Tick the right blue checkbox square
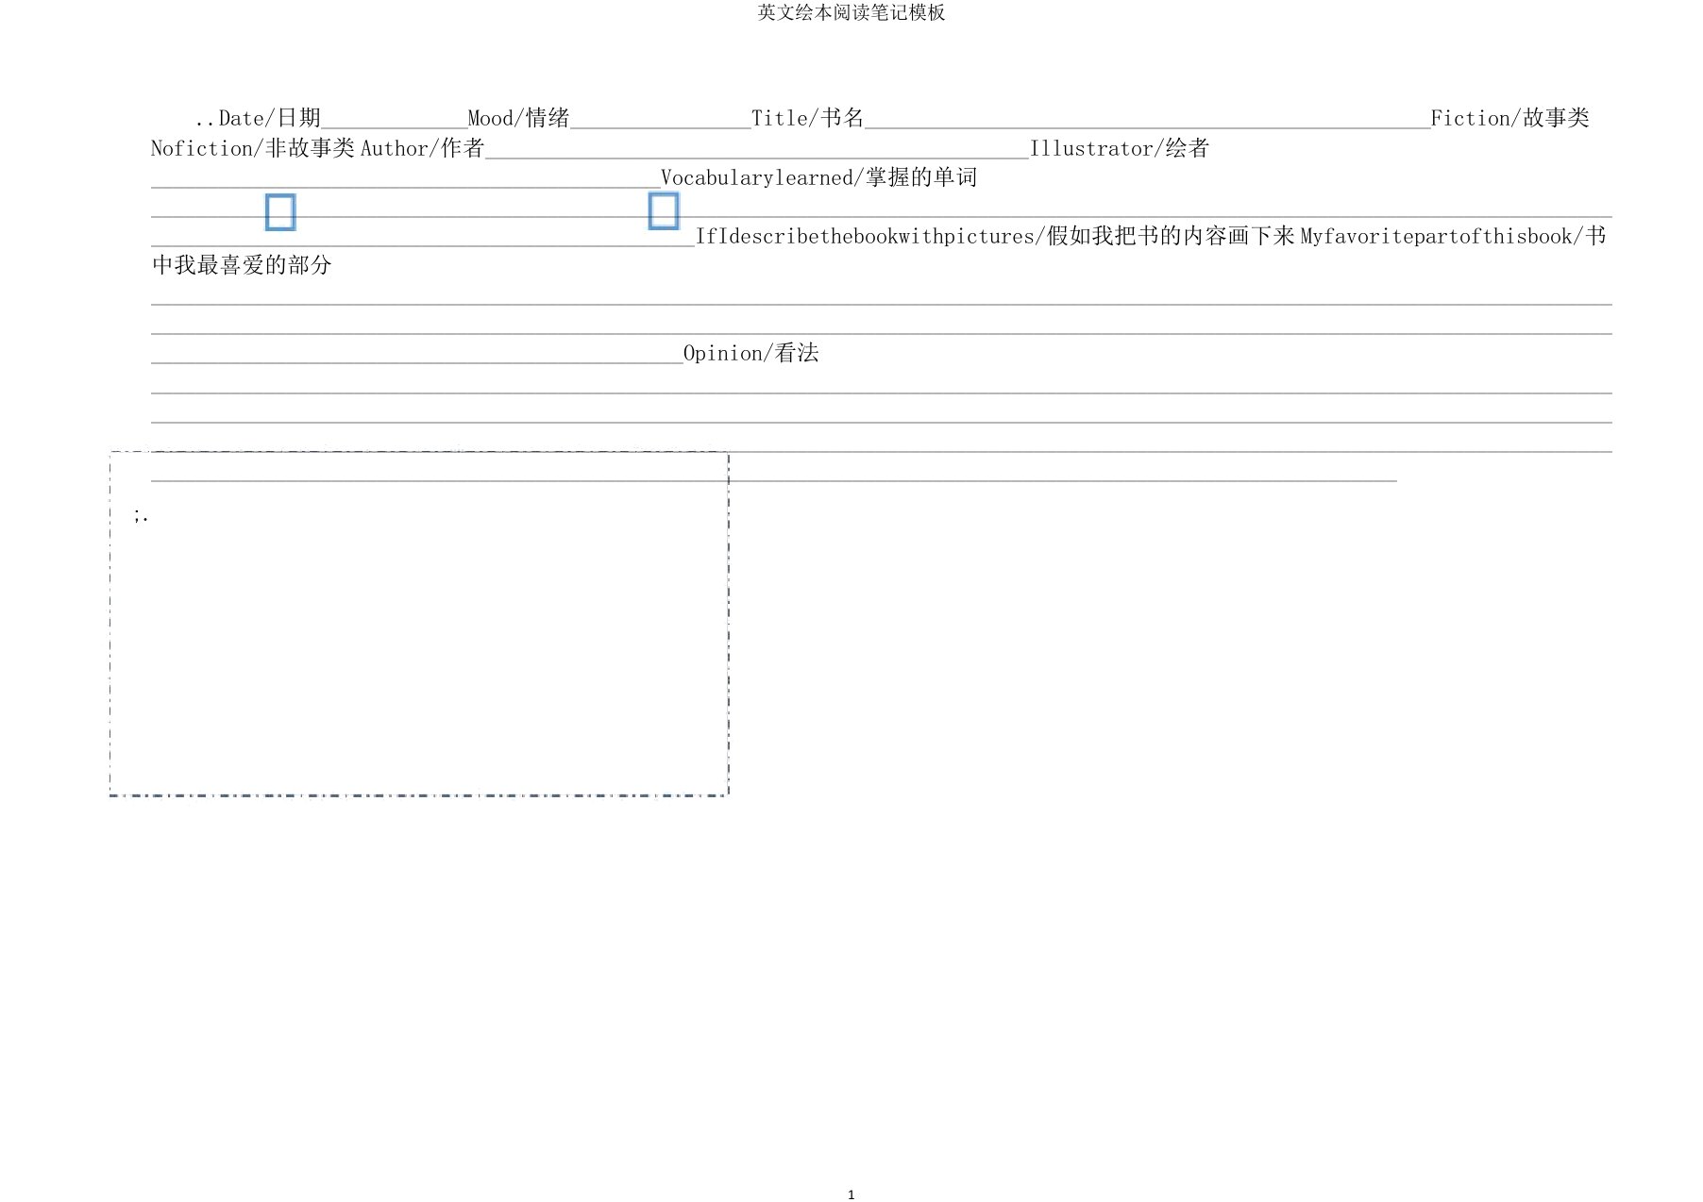 (x=664, y=210)
